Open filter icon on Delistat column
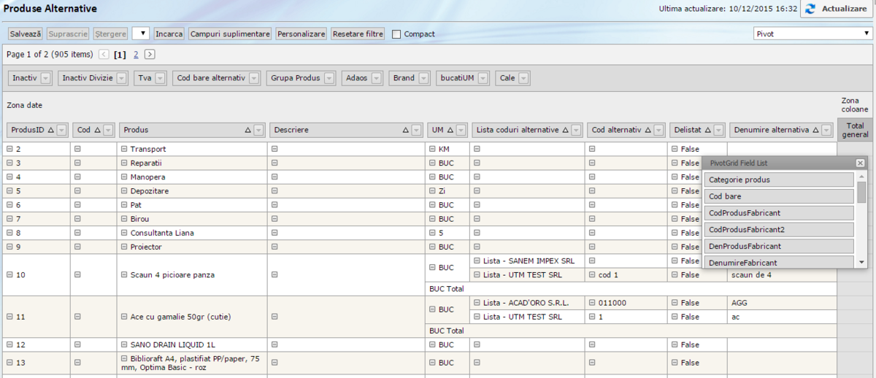Screen dimensions: 876x378 click(717, 130)
